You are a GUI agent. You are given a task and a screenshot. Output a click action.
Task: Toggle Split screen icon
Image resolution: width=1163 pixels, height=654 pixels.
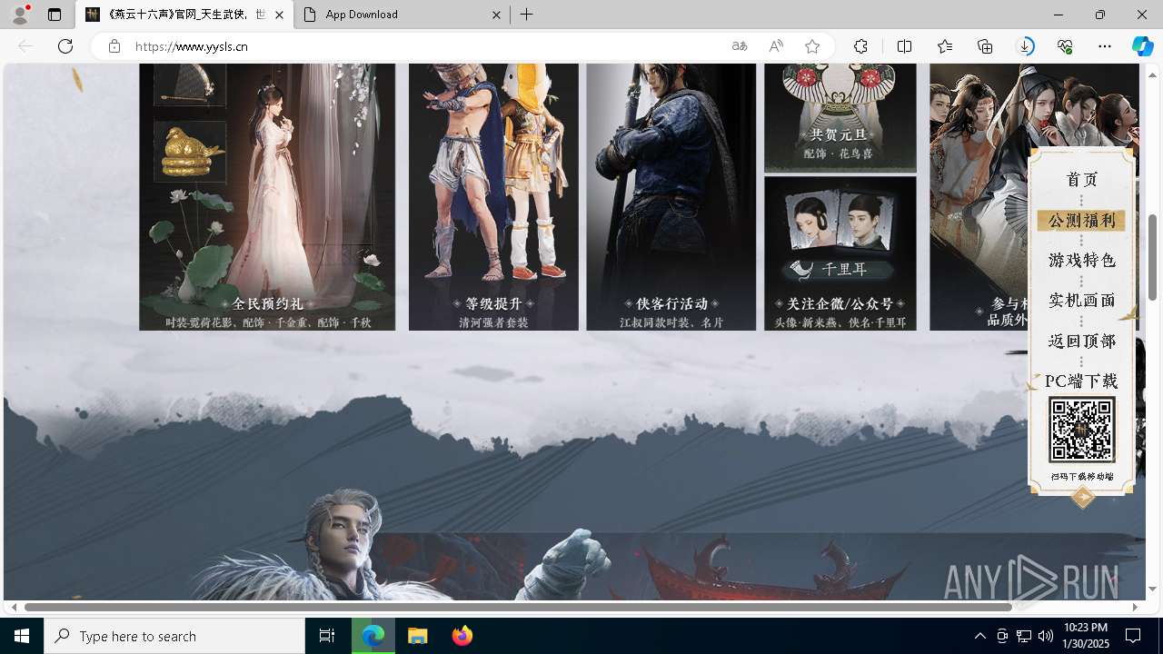point(904,46)
